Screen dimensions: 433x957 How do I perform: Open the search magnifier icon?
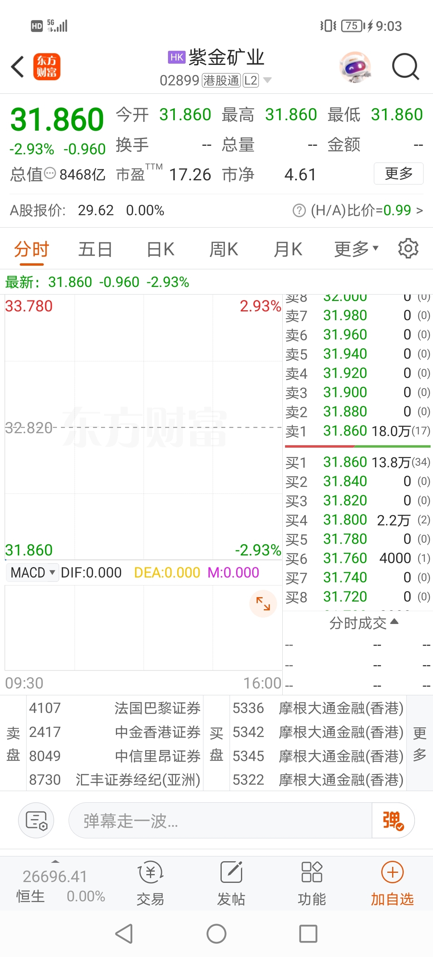[405, 67]
